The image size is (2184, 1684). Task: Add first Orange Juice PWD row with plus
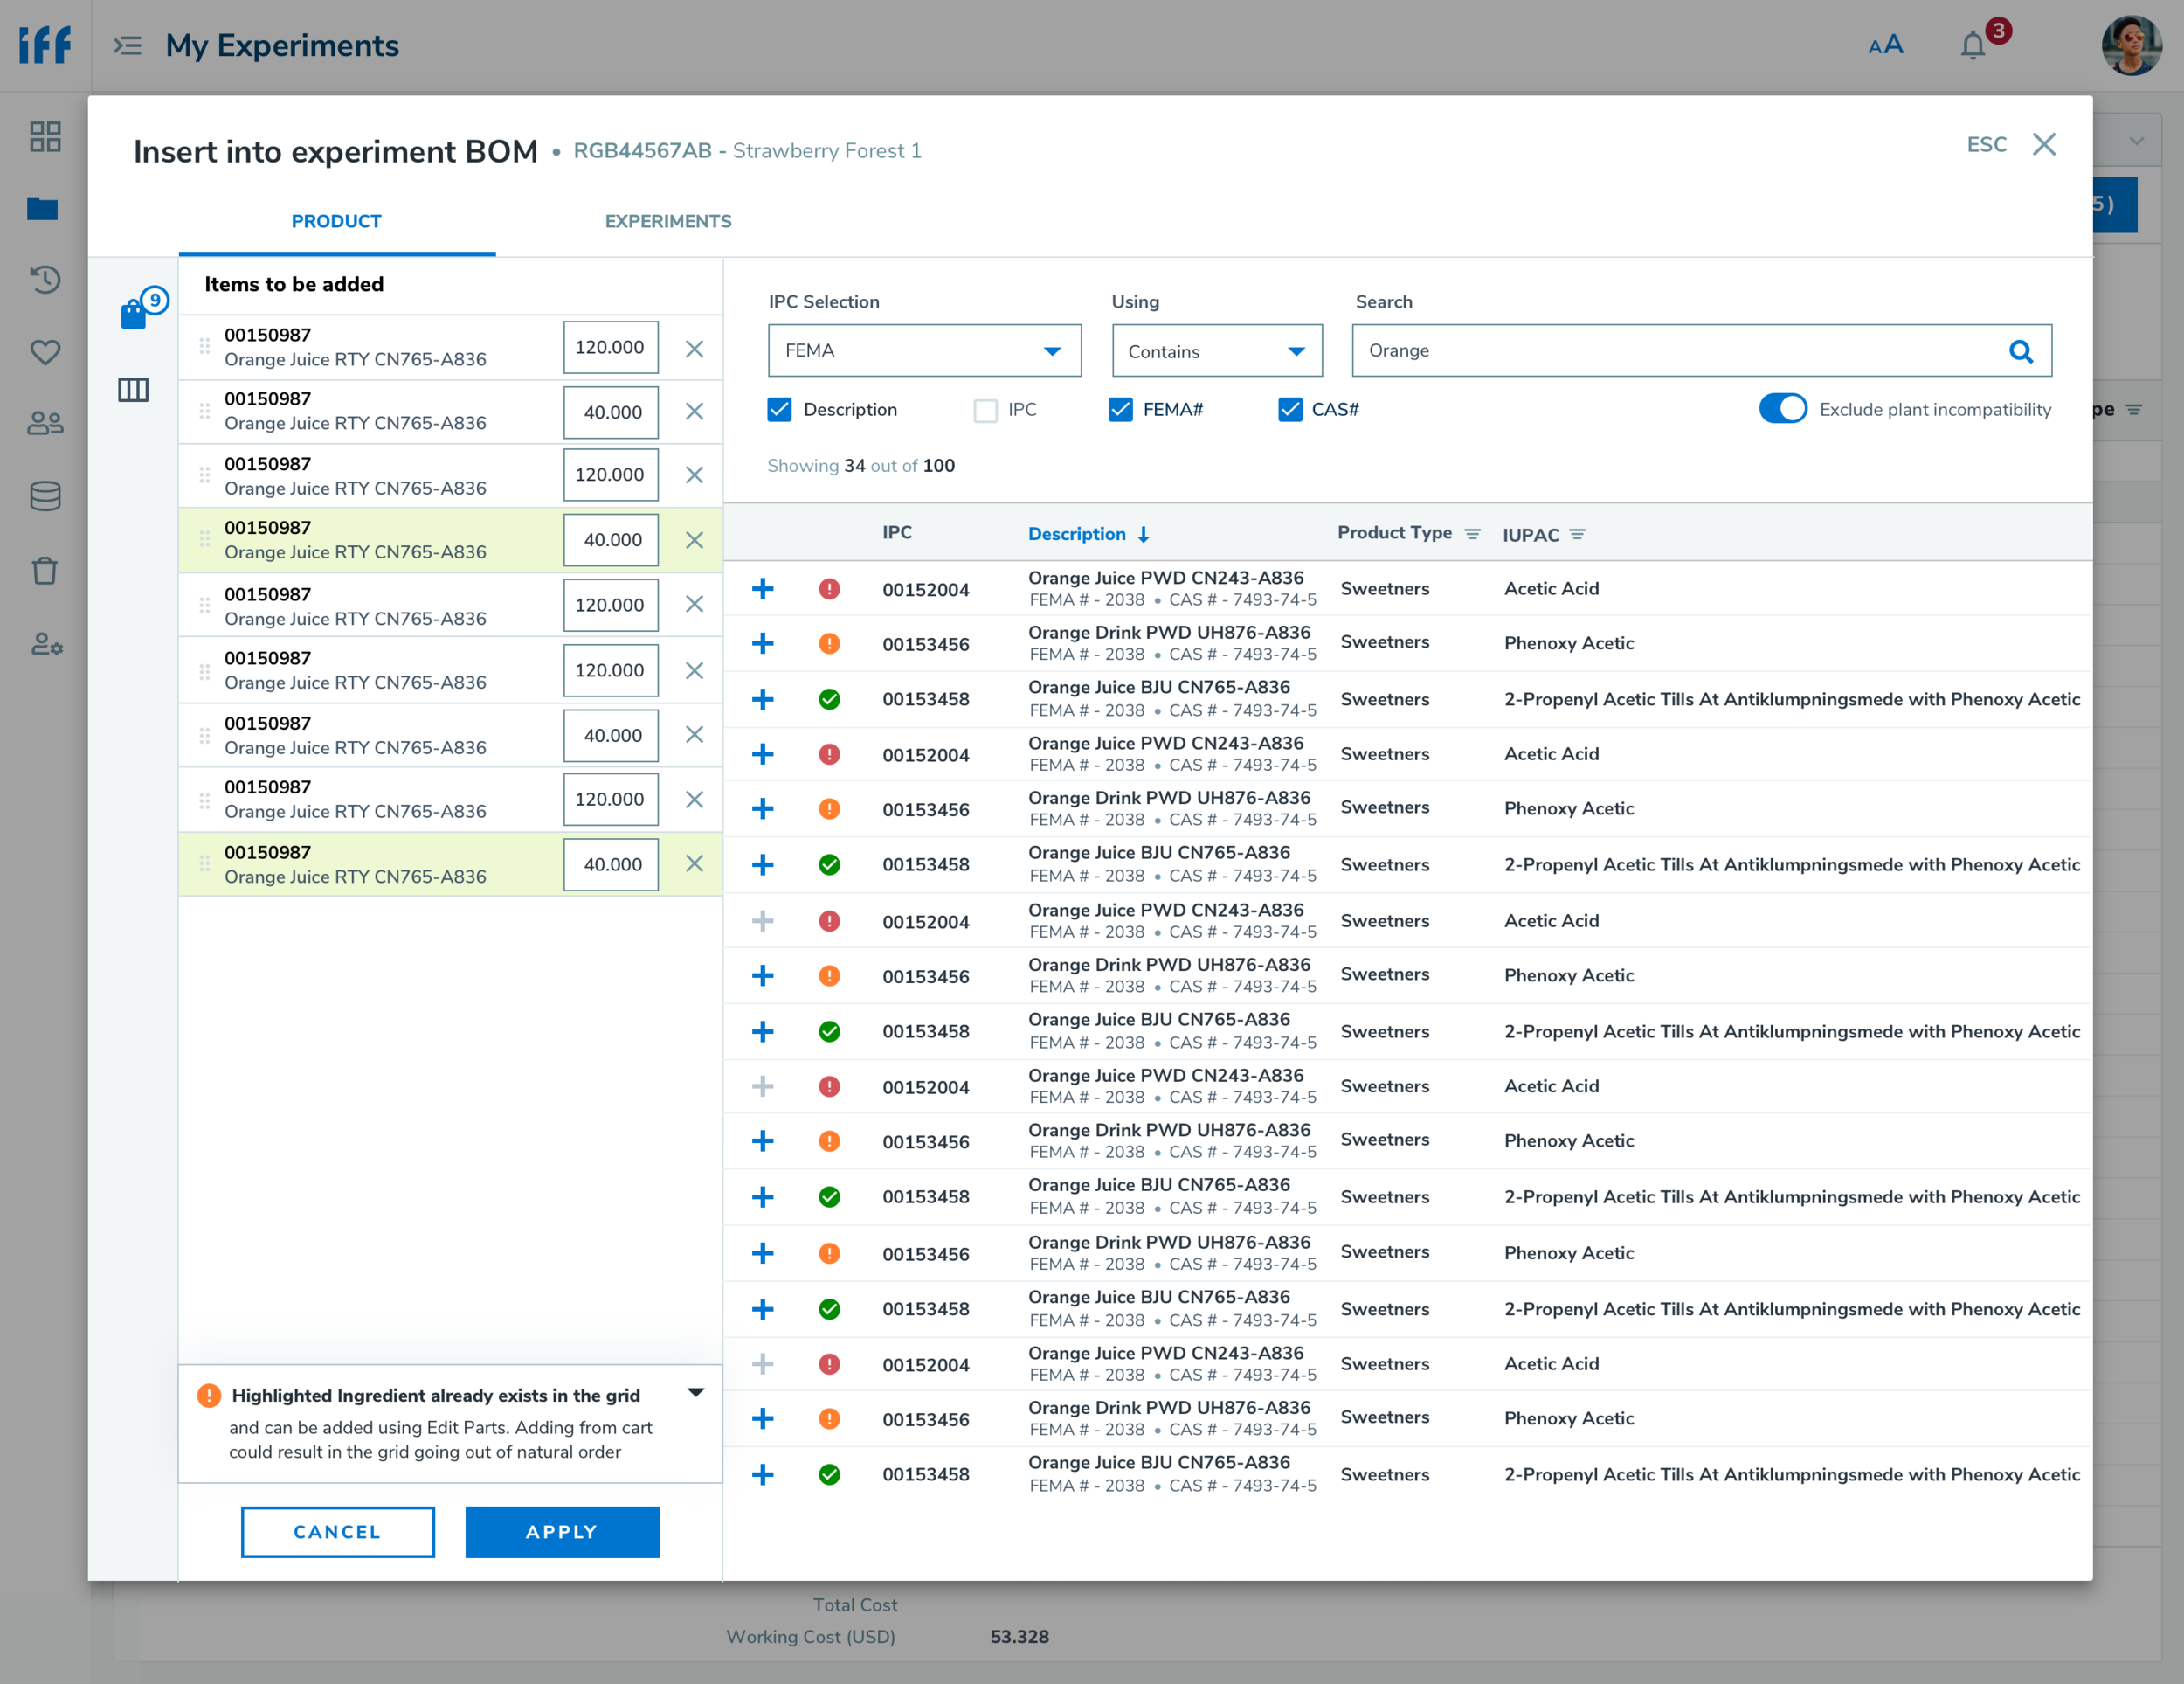pyautogui.click(x=763, y=588)
